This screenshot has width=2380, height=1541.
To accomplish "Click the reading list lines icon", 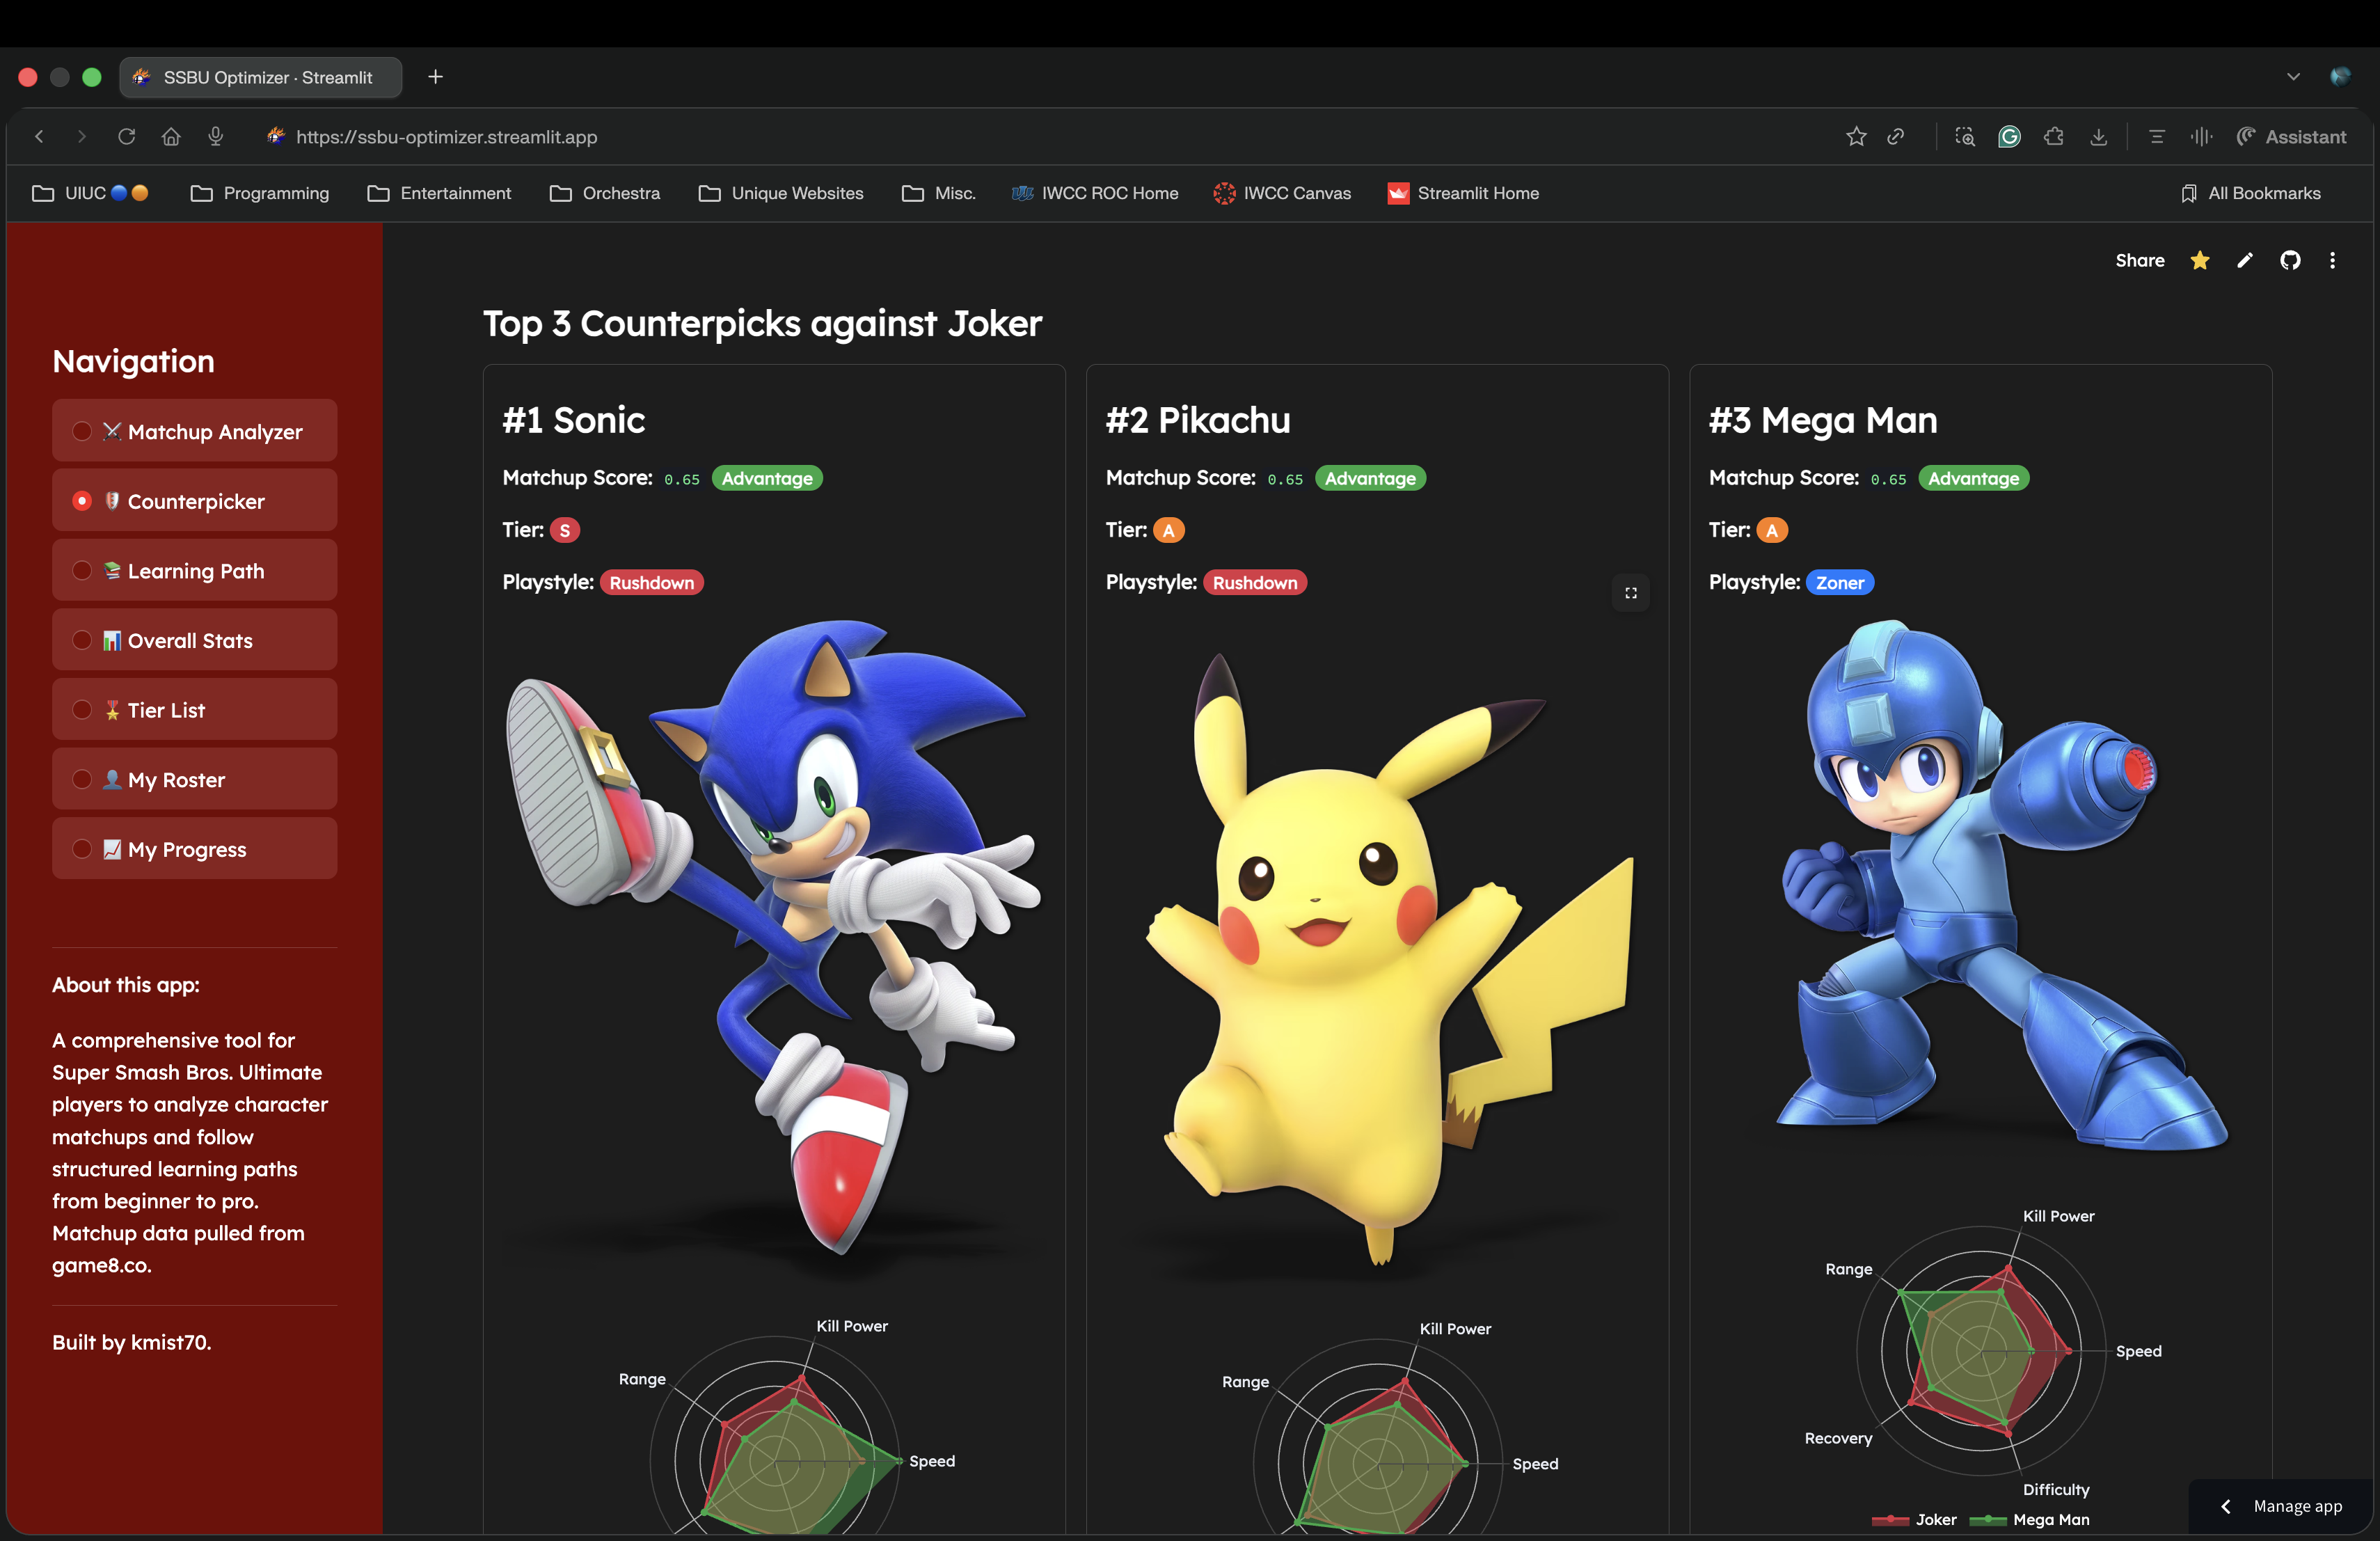I will point(2157,137).
